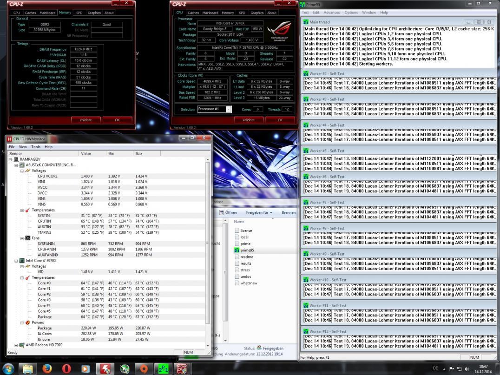Viewport: 500px width, 375px height.
Task: Launch Opera from the taskbar
Action: [66, 369]
